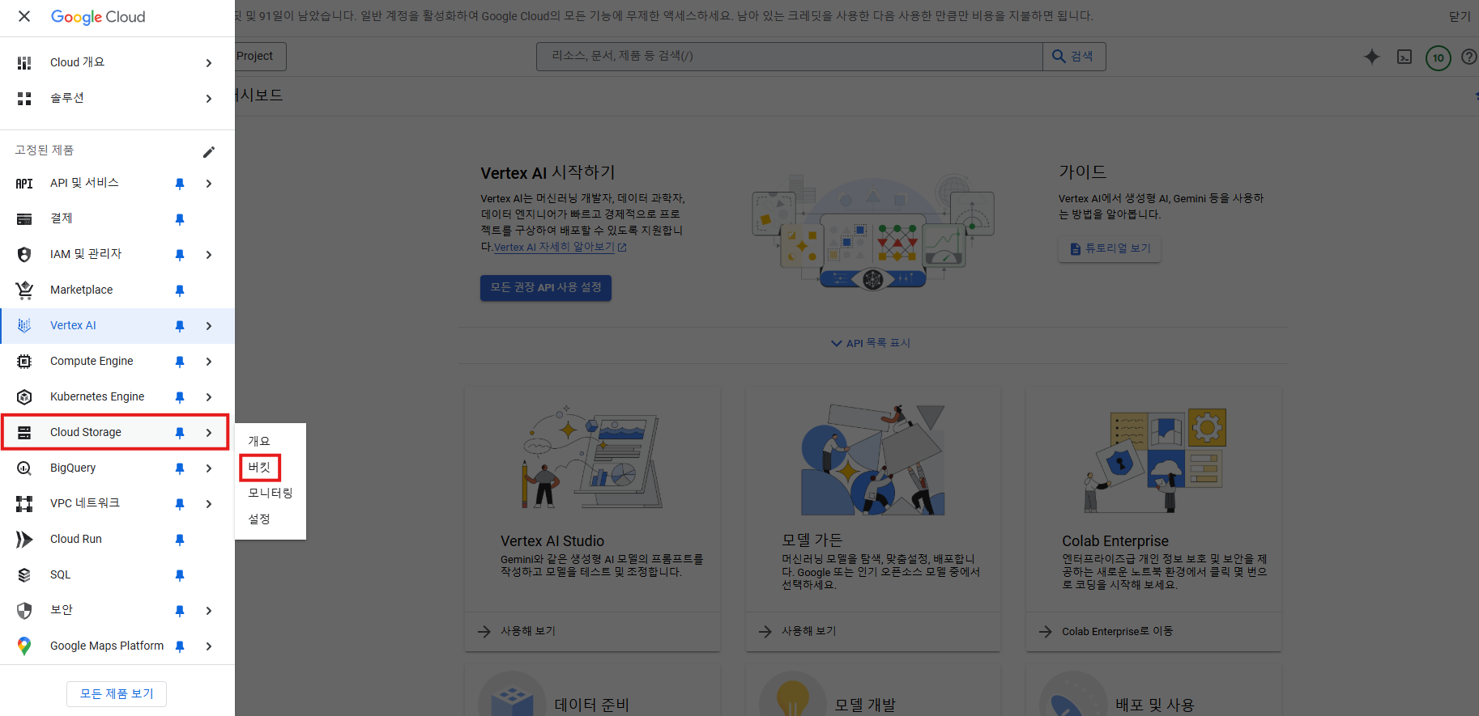
Task: Click the Marketplace cart icon
Action: click(x=24, y=290)
